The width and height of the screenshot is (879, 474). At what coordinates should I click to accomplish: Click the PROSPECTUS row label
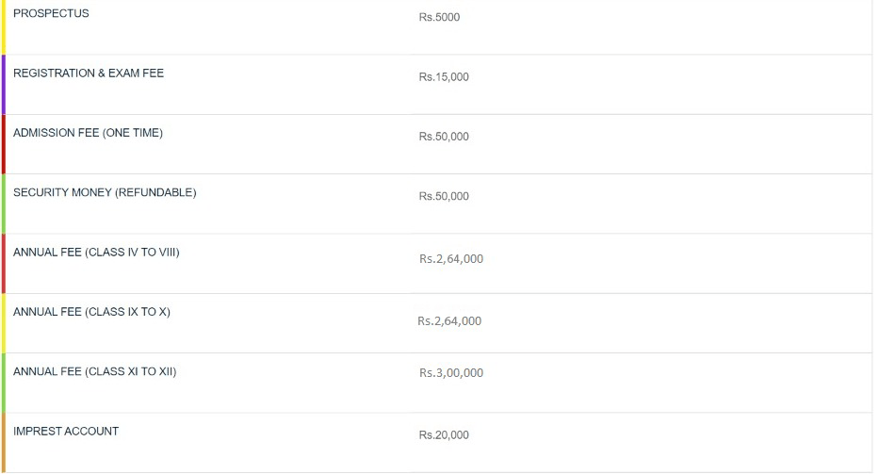pos(51,13)
